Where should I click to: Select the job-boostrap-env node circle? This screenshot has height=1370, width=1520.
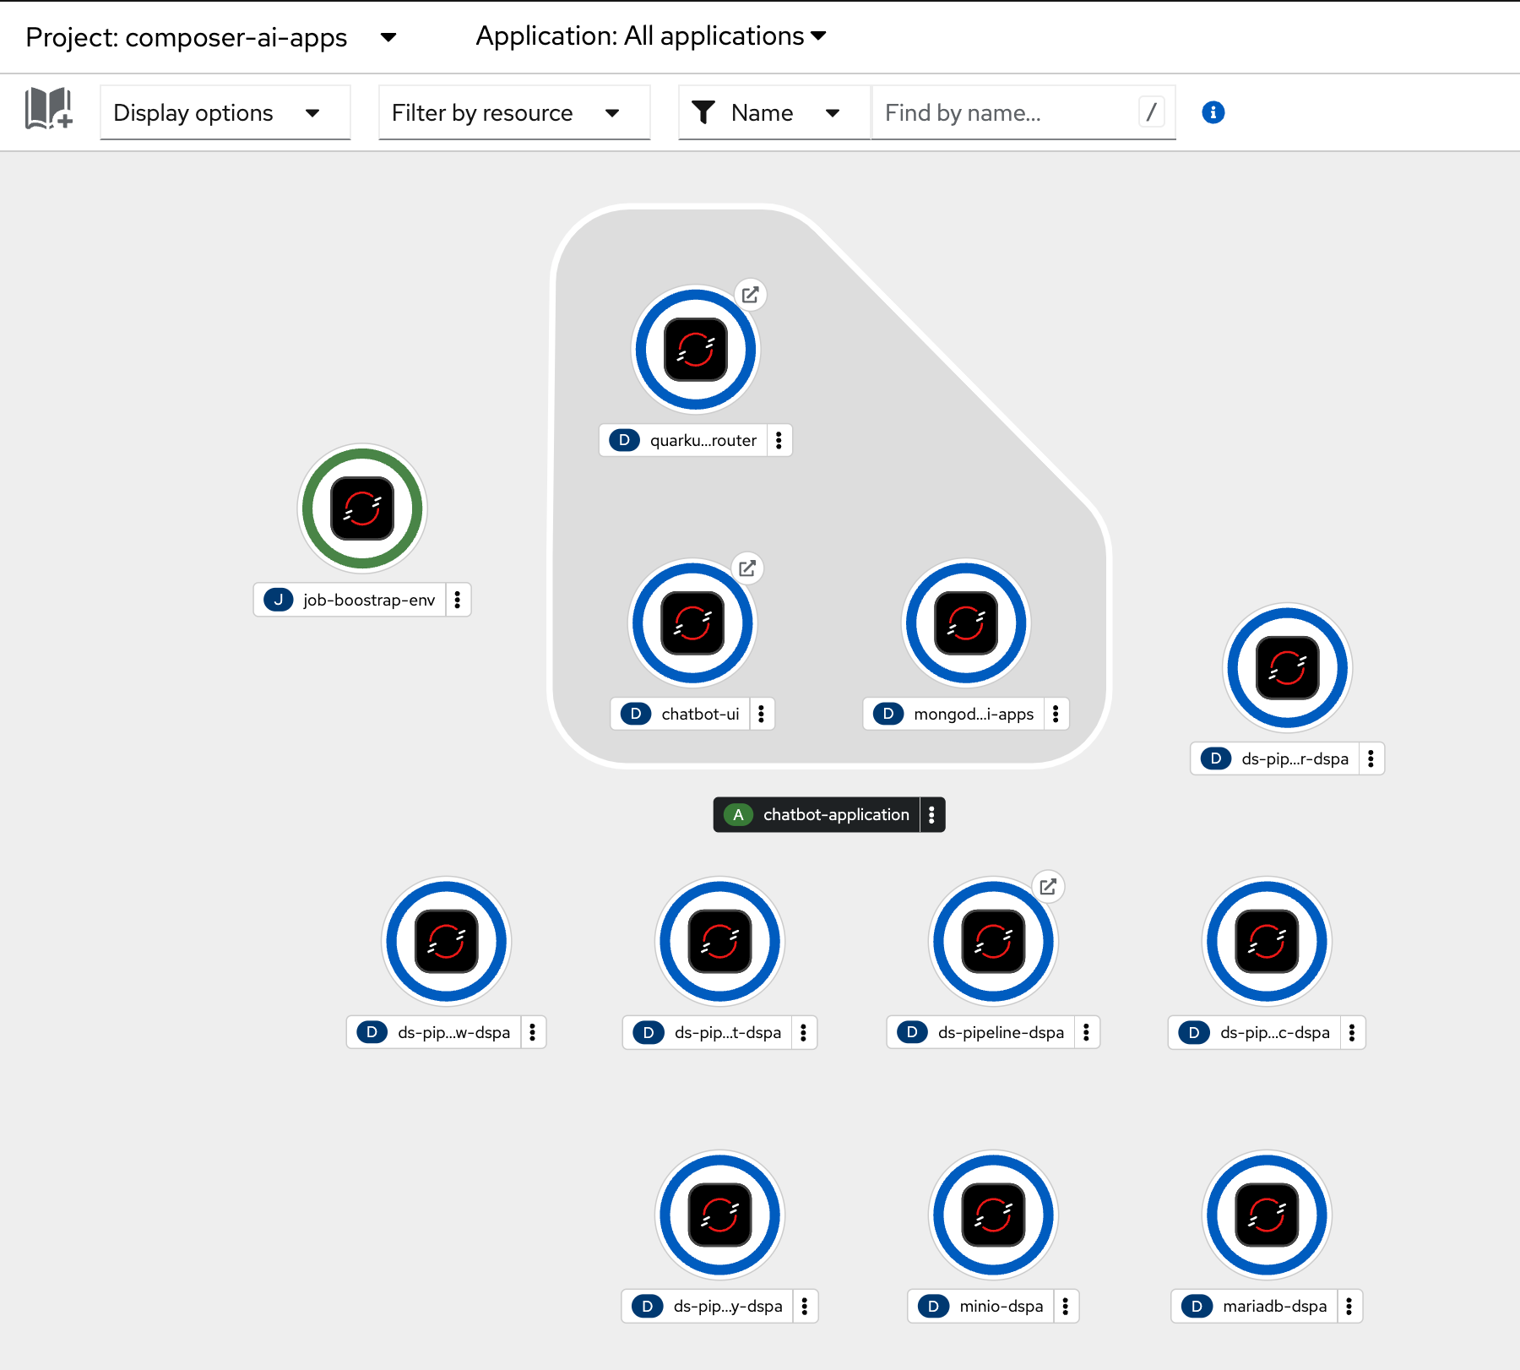362,508
